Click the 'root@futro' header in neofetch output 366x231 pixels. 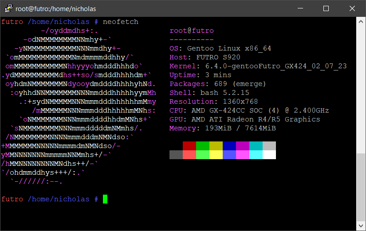coord(192,31)
